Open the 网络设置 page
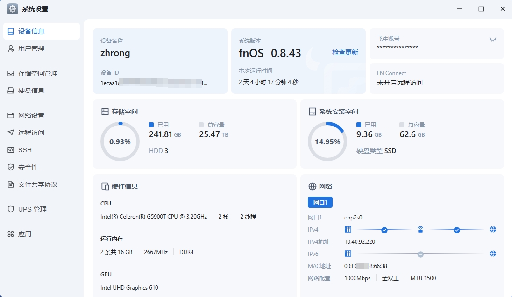Image resolution: width=512 pixels, height=297 pixels. point(42,115)
